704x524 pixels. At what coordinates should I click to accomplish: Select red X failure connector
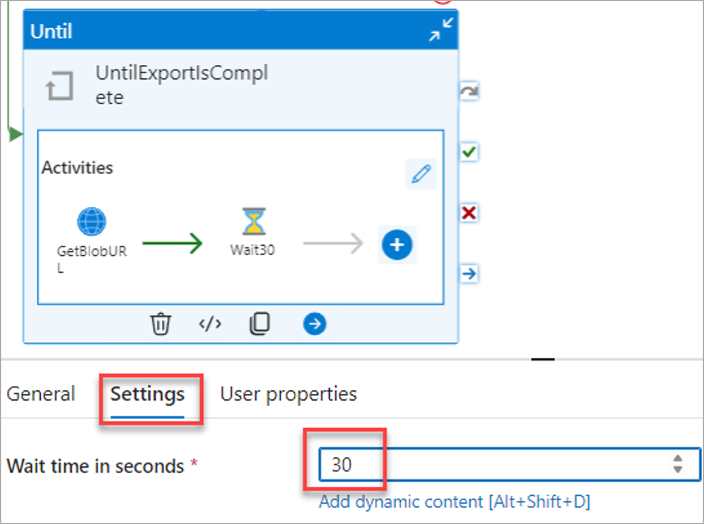tap(469, 213)
